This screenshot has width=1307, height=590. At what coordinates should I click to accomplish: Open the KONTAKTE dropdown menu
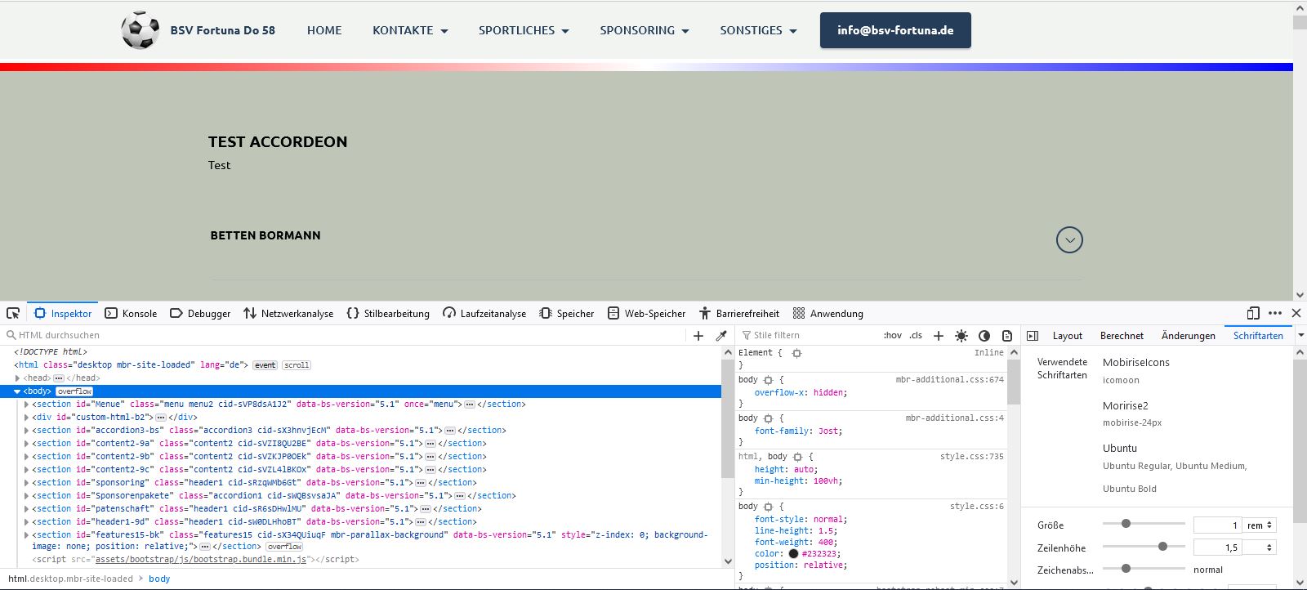click(x=410, y=30)
